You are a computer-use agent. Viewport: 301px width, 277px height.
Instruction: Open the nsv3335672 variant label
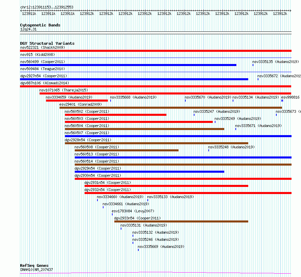[279, 76]
